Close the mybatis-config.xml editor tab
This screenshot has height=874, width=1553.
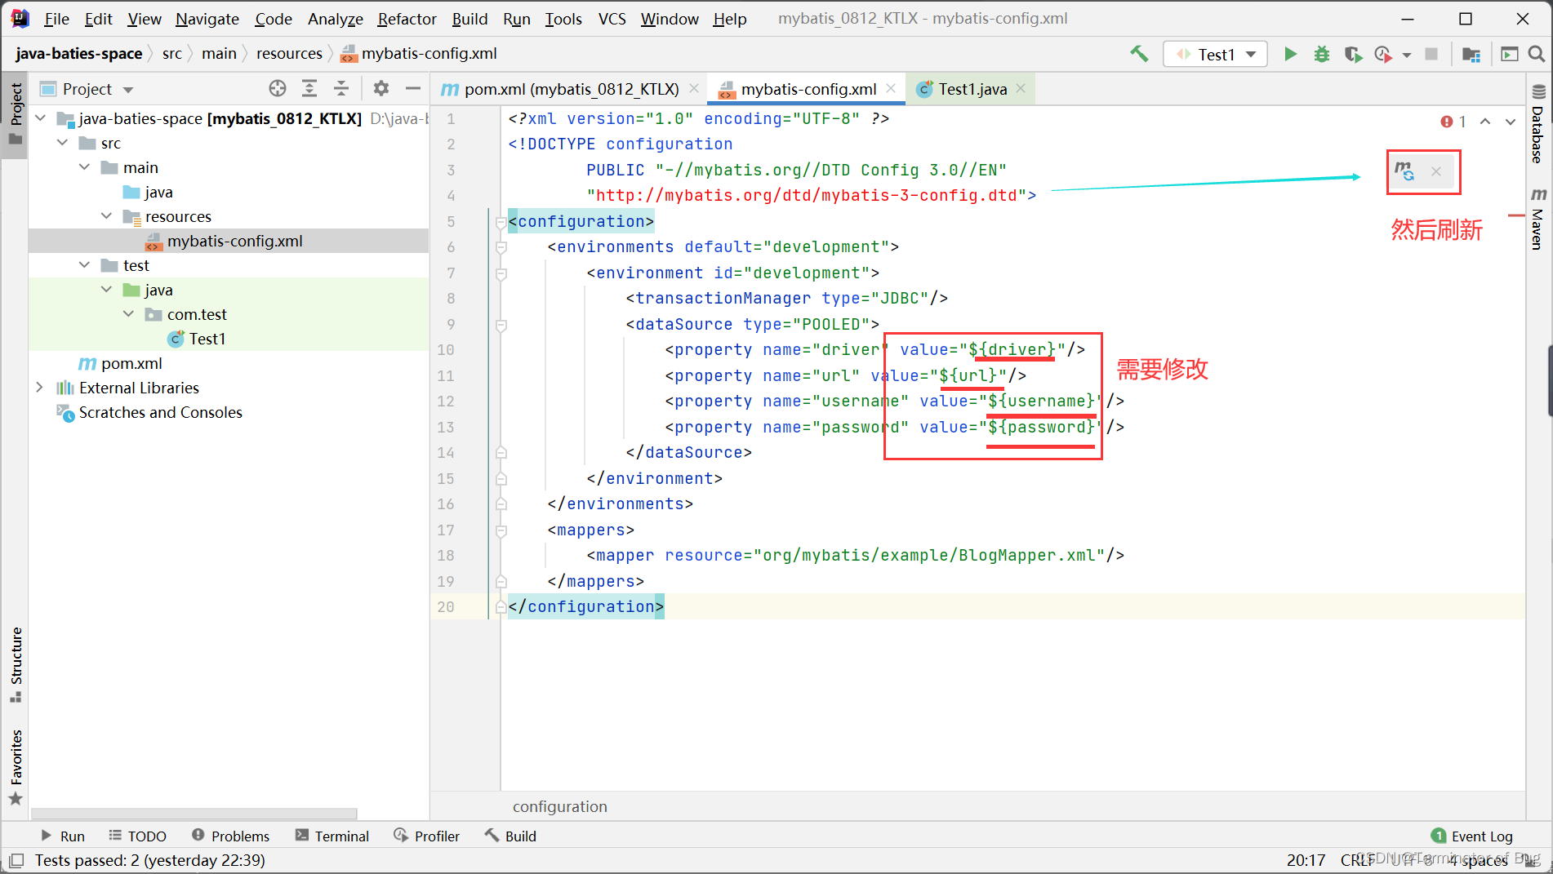891,88
